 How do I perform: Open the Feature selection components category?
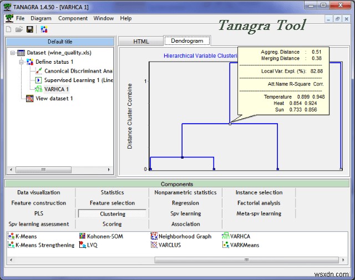112,203
